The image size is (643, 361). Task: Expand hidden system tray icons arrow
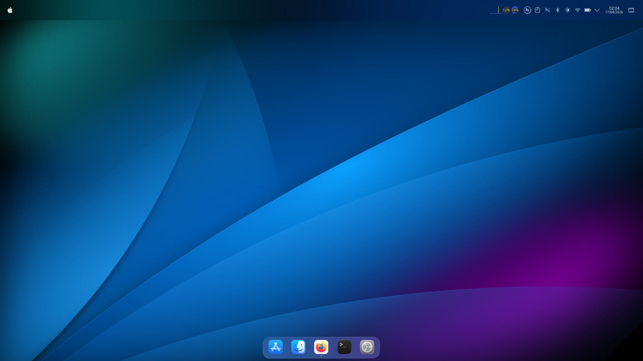[x=597, y=10]
